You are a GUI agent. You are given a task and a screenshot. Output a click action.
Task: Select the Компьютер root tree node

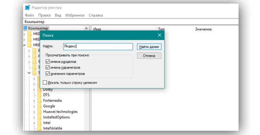click(x=38, y=28)
